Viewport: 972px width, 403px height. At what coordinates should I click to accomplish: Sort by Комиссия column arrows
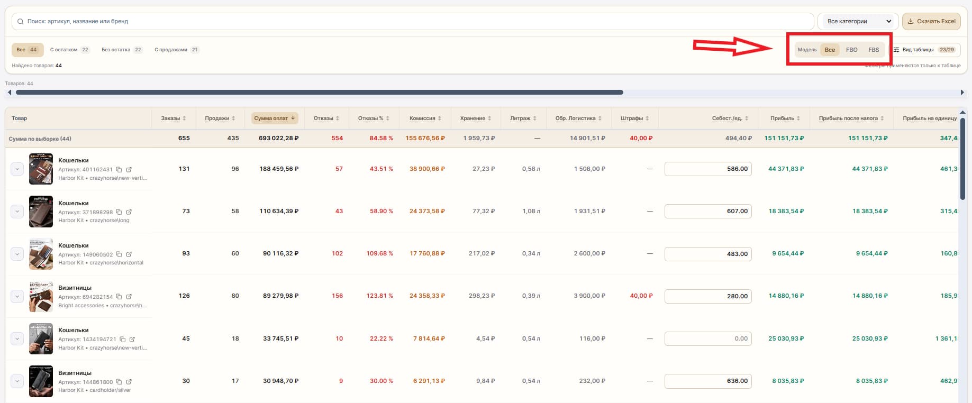coord(439,118)
